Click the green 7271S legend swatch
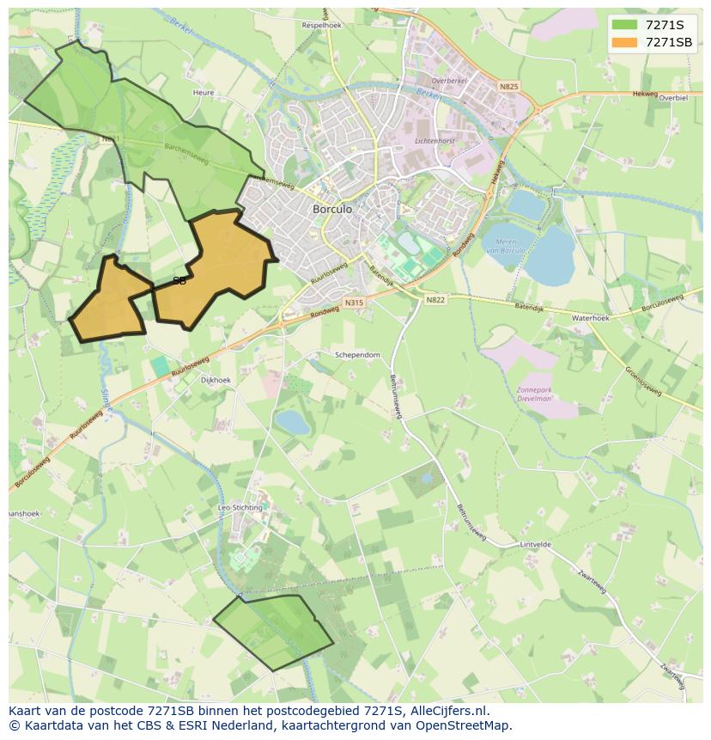The height and width of the screenshot is (740, 711). pos(625,24)
